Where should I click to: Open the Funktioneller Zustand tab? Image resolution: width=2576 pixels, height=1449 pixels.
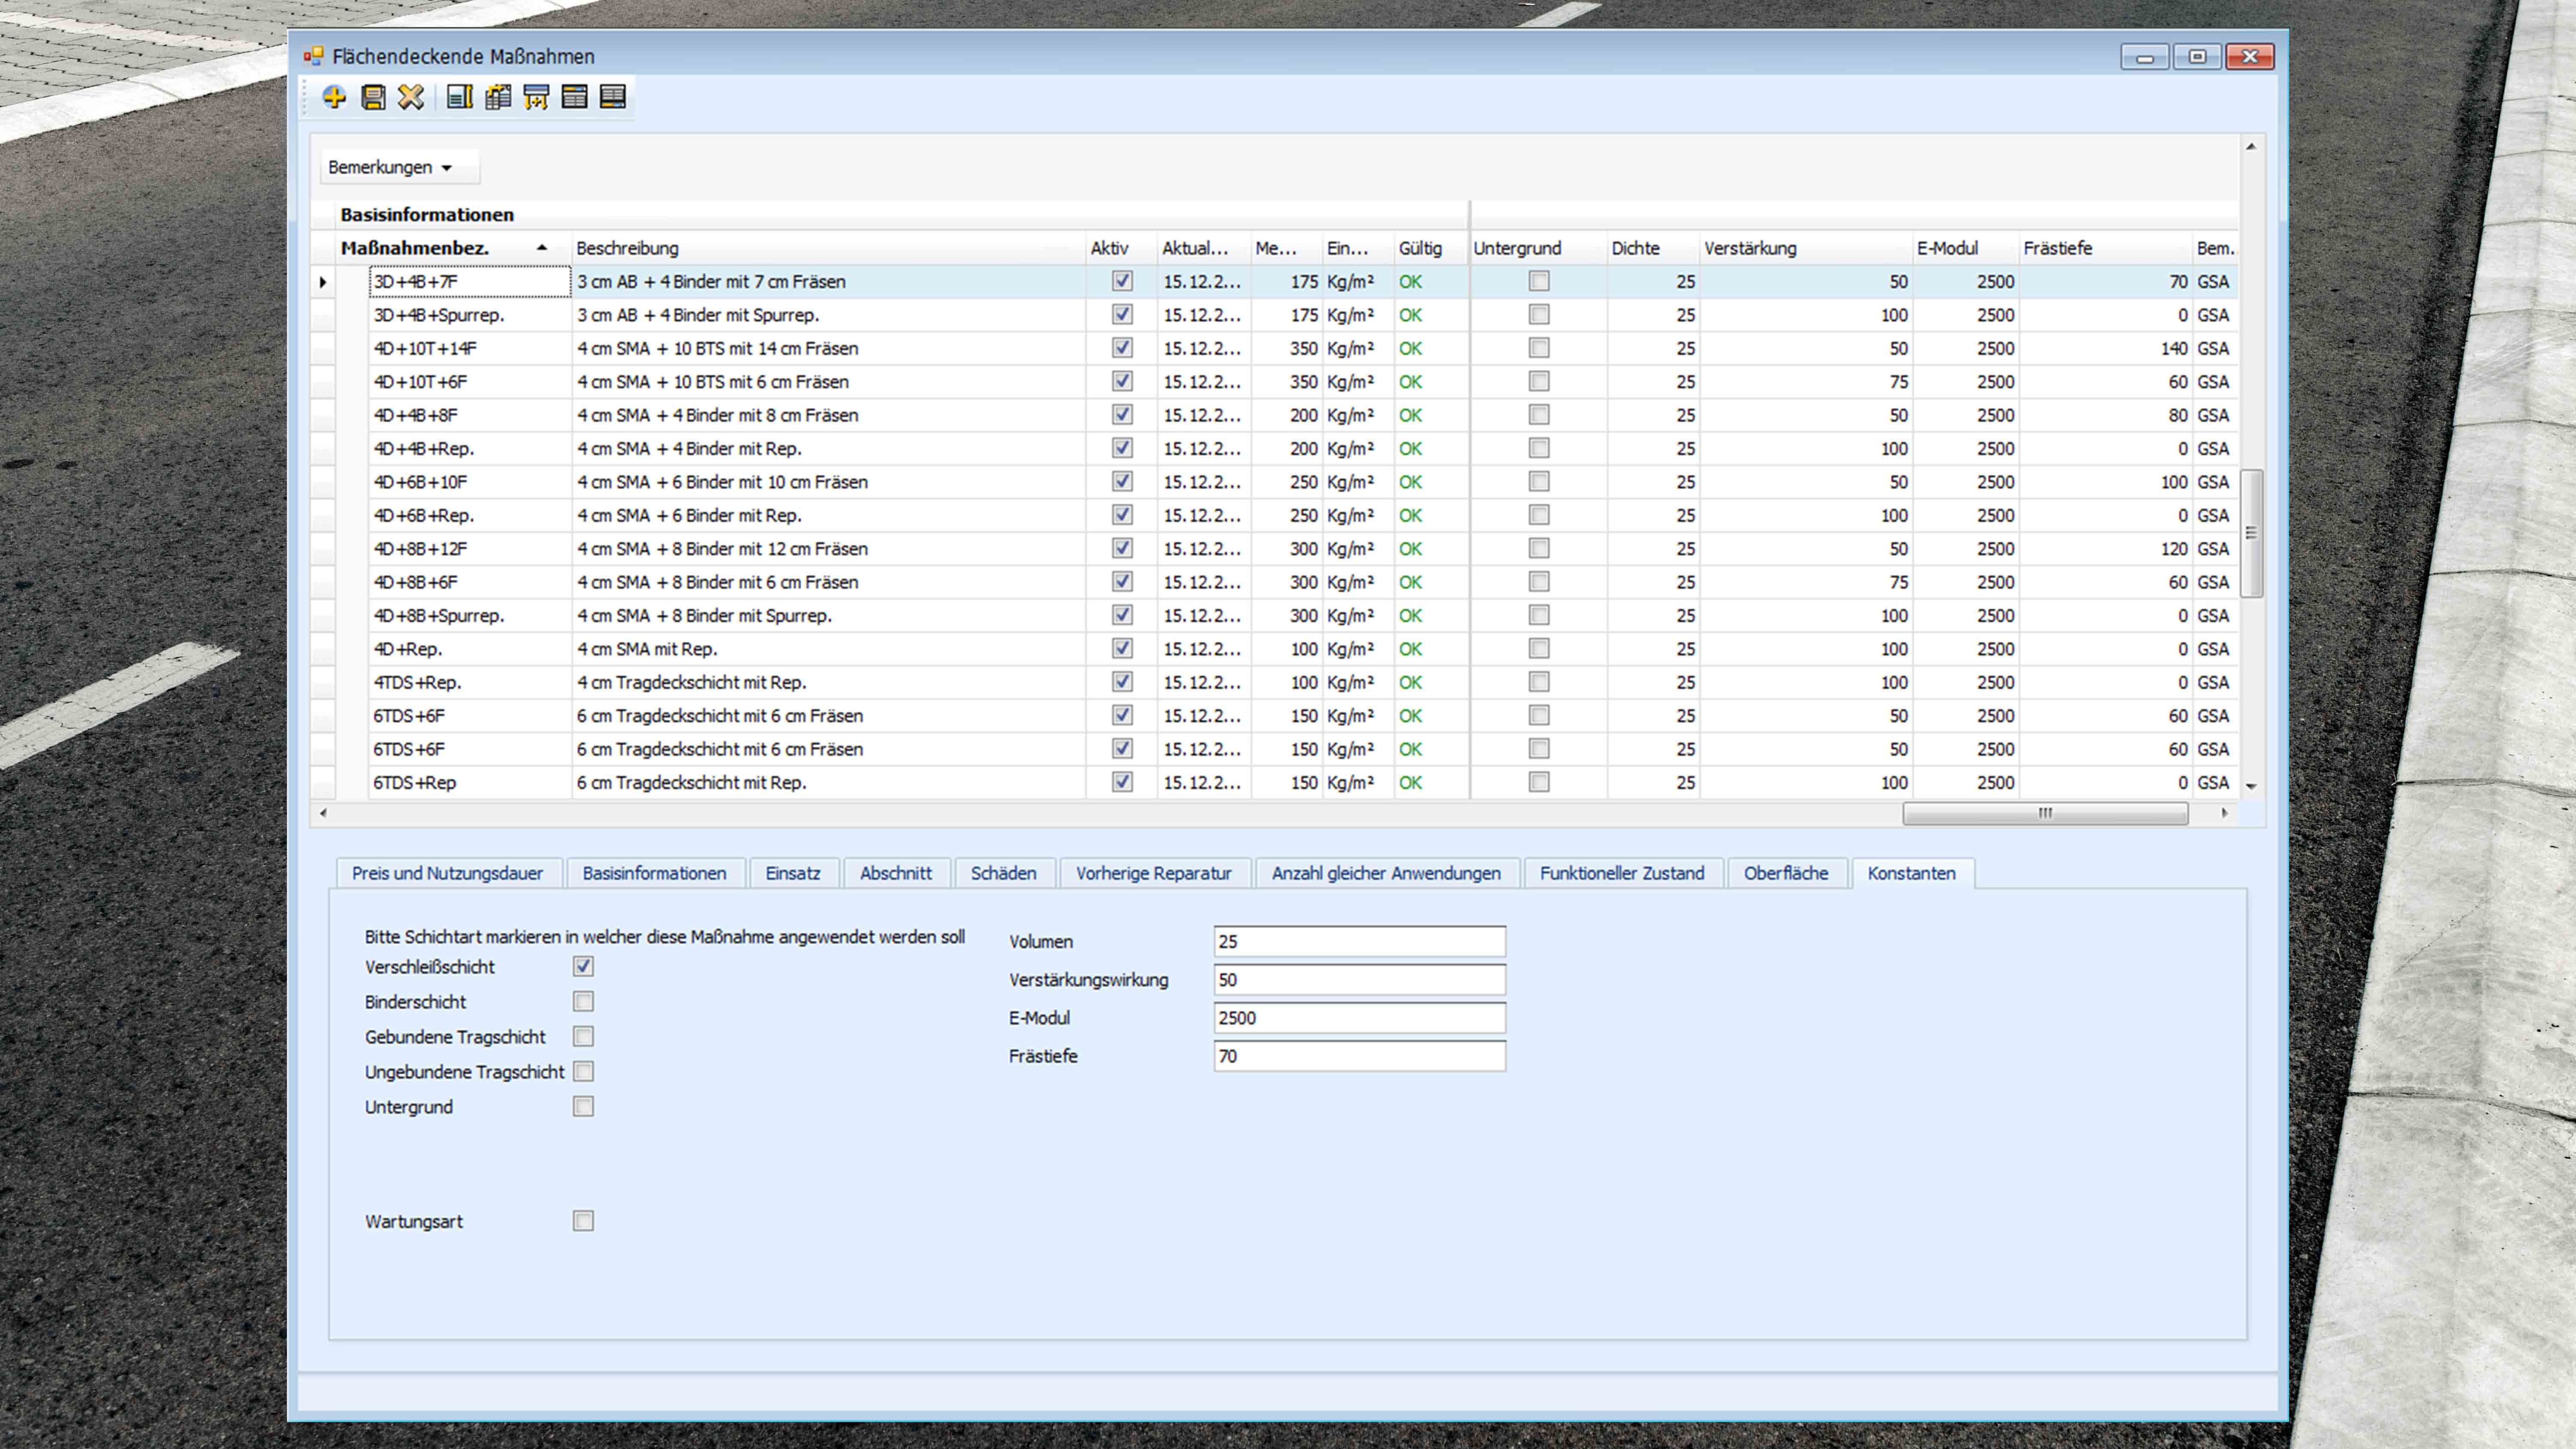(x=1621, y=873)
